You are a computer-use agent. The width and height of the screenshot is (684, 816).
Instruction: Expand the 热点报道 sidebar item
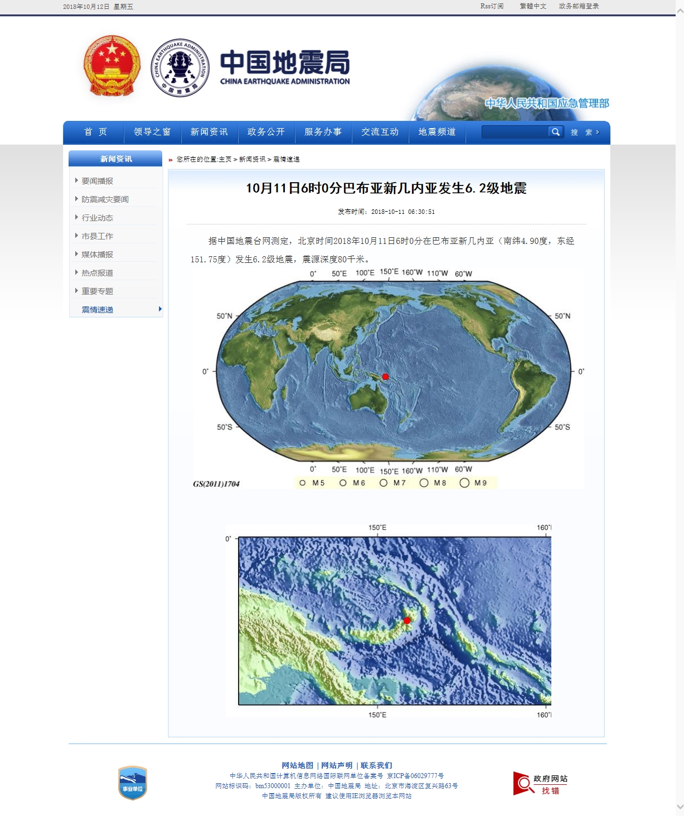click(97, 273)
